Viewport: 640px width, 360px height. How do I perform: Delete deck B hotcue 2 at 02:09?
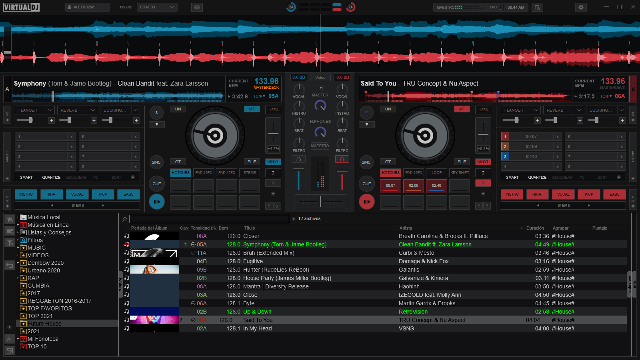point(558,147)
